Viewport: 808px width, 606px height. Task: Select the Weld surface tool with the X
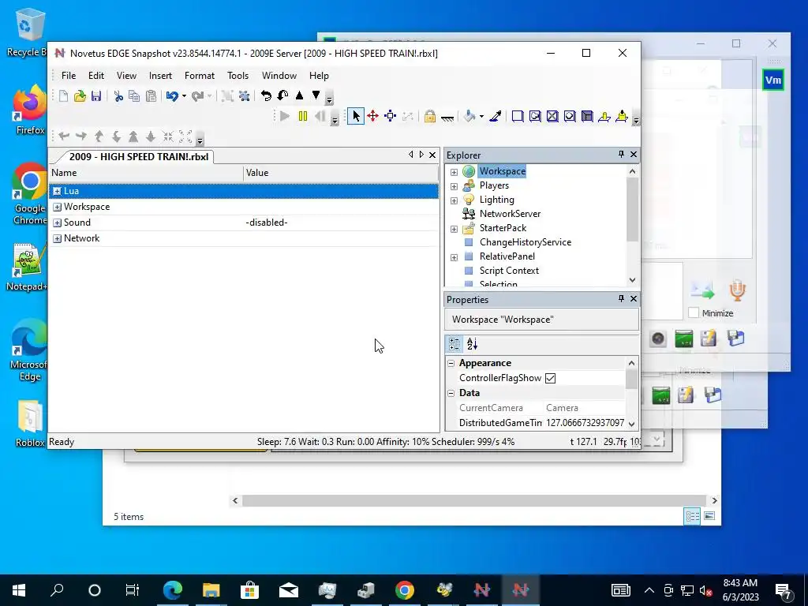[x=552, y=117]
